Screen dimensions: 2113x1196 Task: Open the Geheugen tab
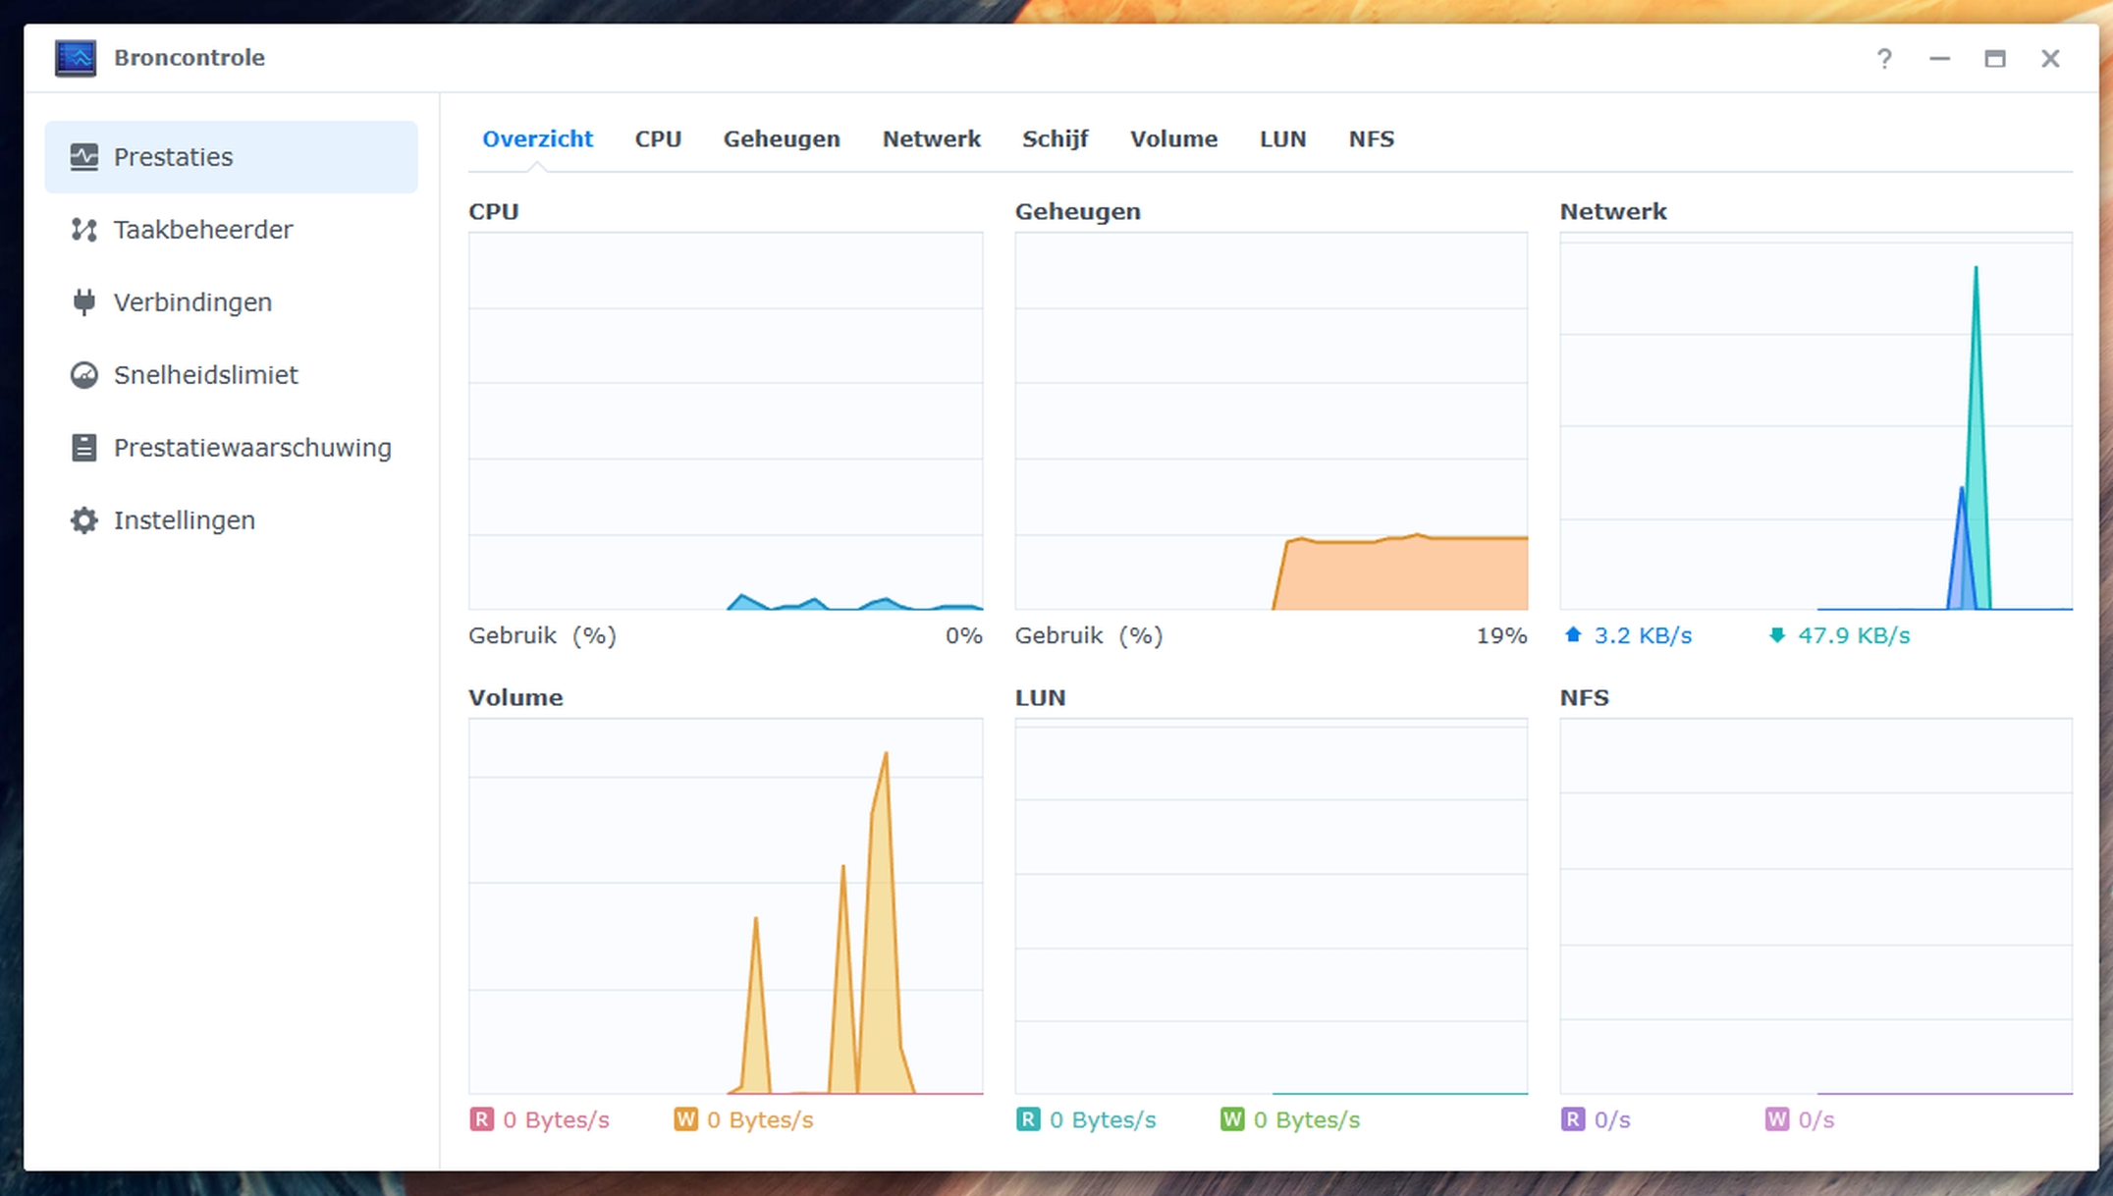point(781,139)
